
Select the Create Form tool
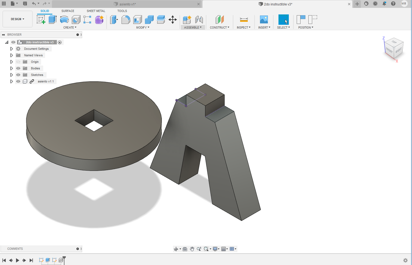99,20
